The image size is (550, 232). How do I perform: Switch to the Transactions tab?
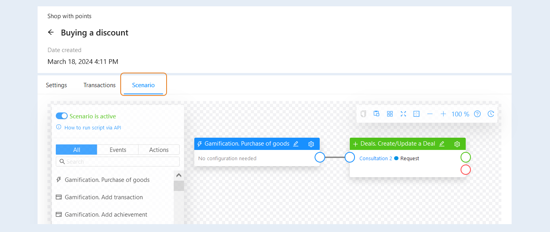point(100,85)
